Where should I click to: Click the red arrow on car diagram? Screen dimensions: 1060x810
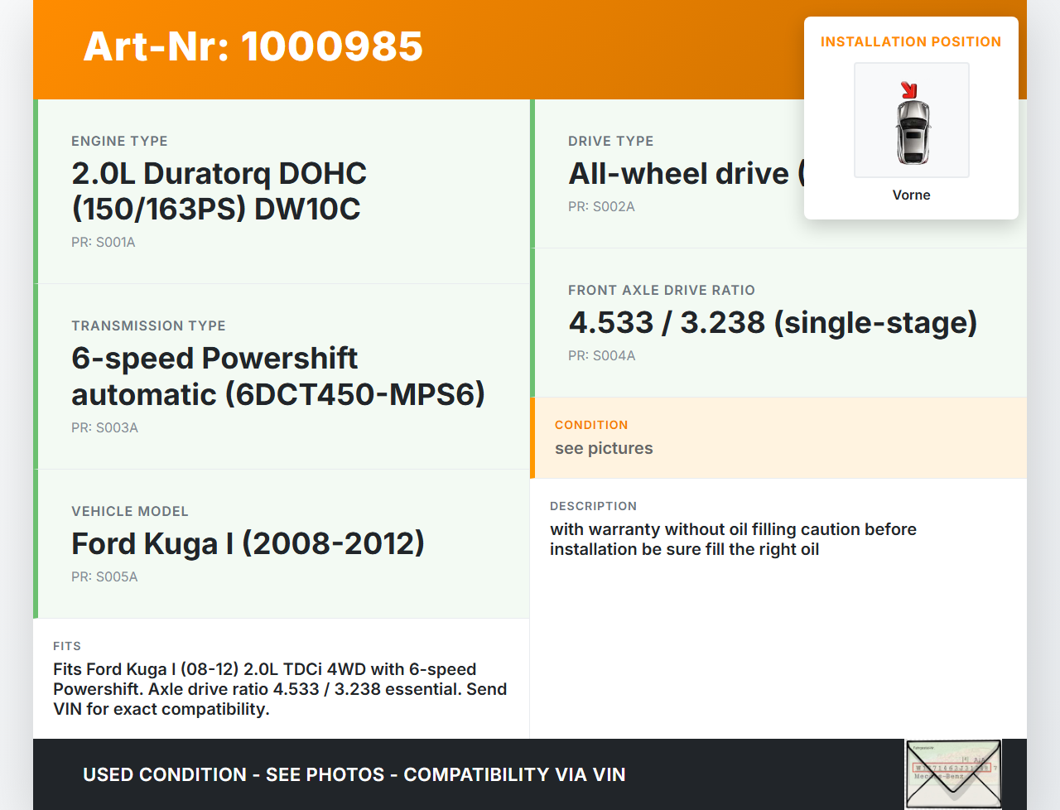click(x=908, y=90)
